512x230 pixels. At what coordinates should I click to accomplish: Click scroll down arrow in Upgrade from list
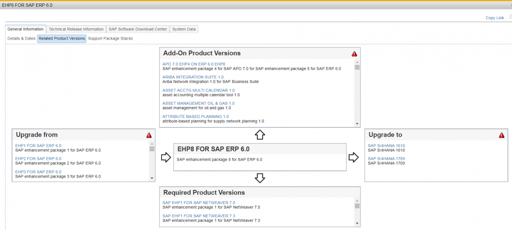click(152, 178)
